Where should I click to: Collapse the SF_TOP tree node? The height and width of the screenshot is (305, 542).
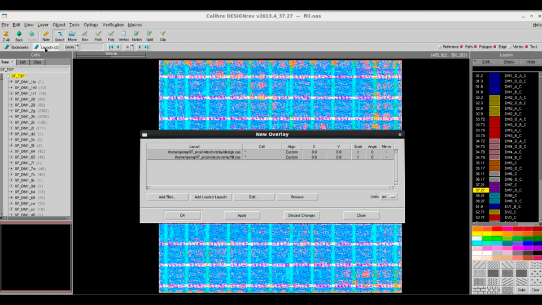[x=8, y=76]
